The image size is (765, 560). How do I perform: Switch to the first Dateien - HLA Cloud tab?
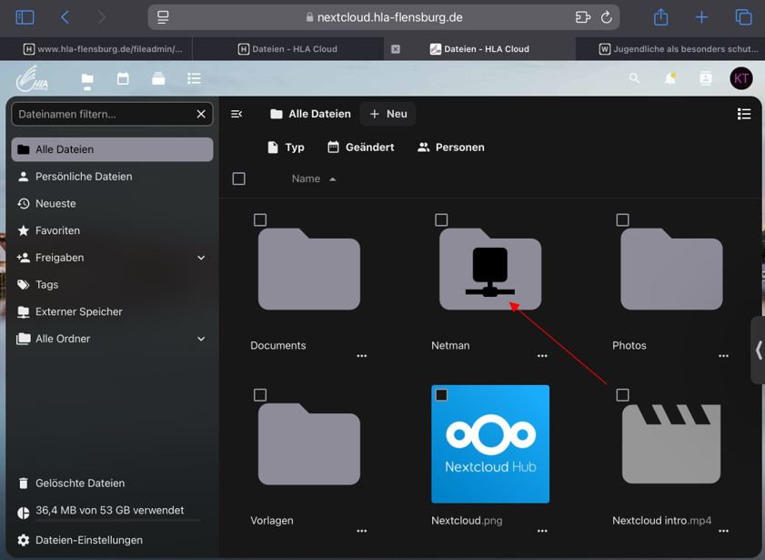click(287, 49)
